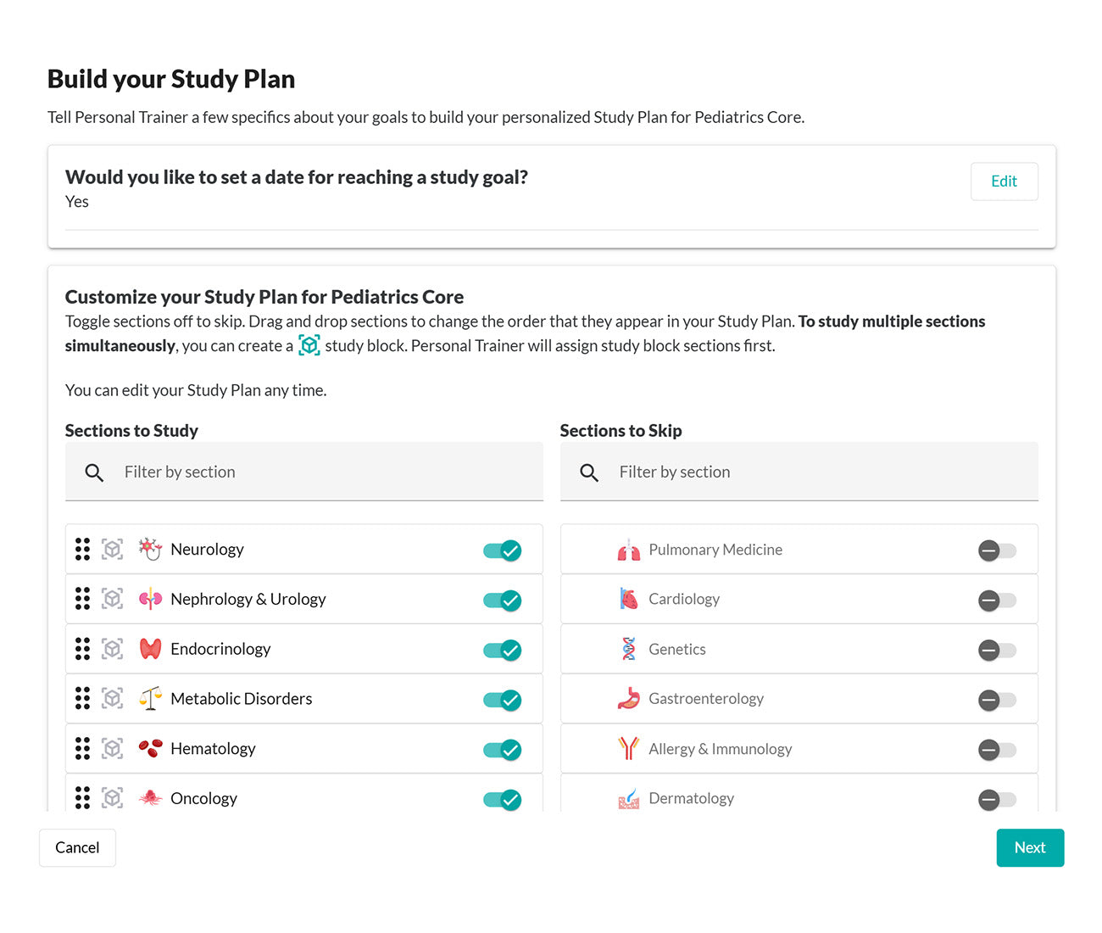Click the Genetics DNA icon
Viewport: 1102px width, 933px height.
tap(628, 649)
